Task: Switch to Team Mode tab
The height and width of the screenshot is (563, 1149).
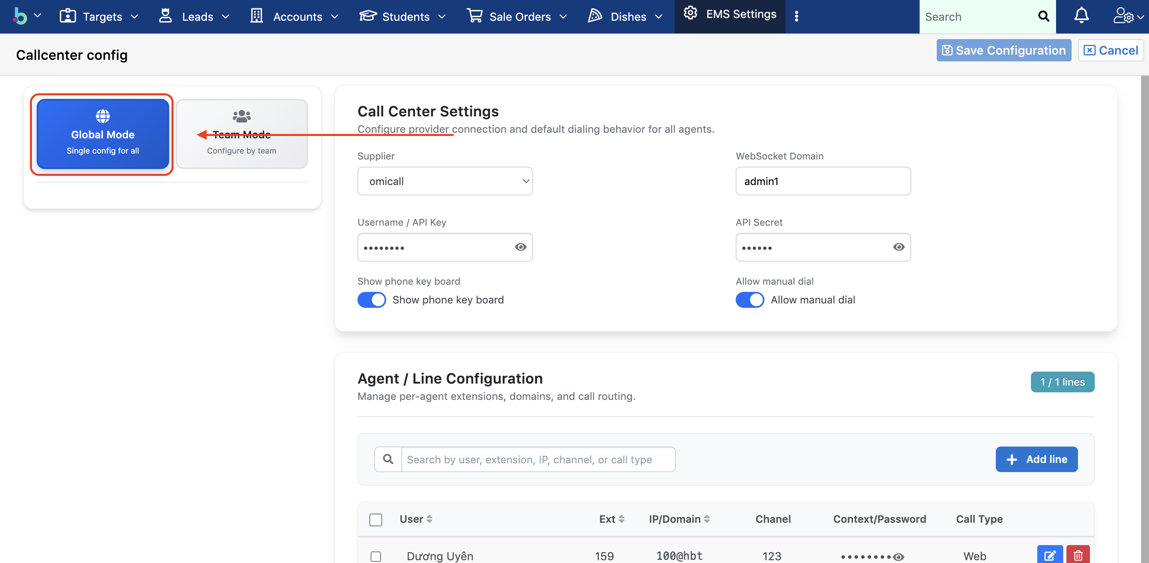Action: [241, 134]
